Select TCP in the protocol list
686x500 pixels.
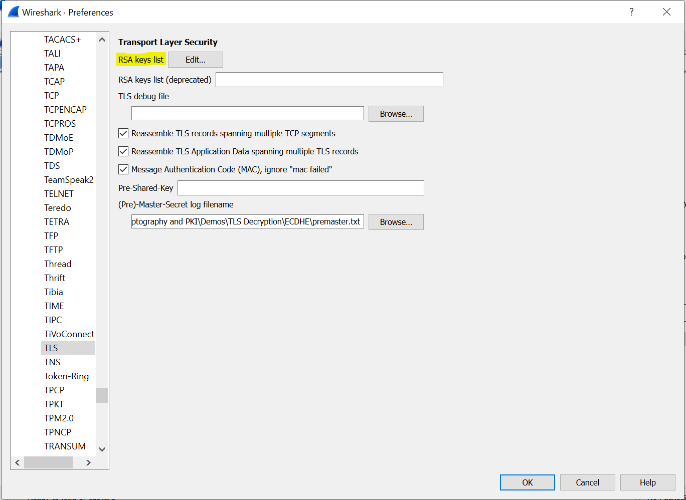(x=52, y=95)
